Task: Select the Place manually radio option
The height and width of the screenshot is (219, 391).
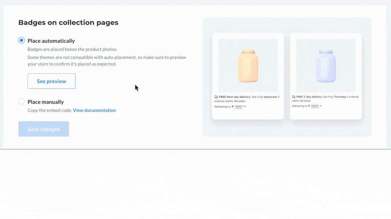Action: click(x=21, y=101)
